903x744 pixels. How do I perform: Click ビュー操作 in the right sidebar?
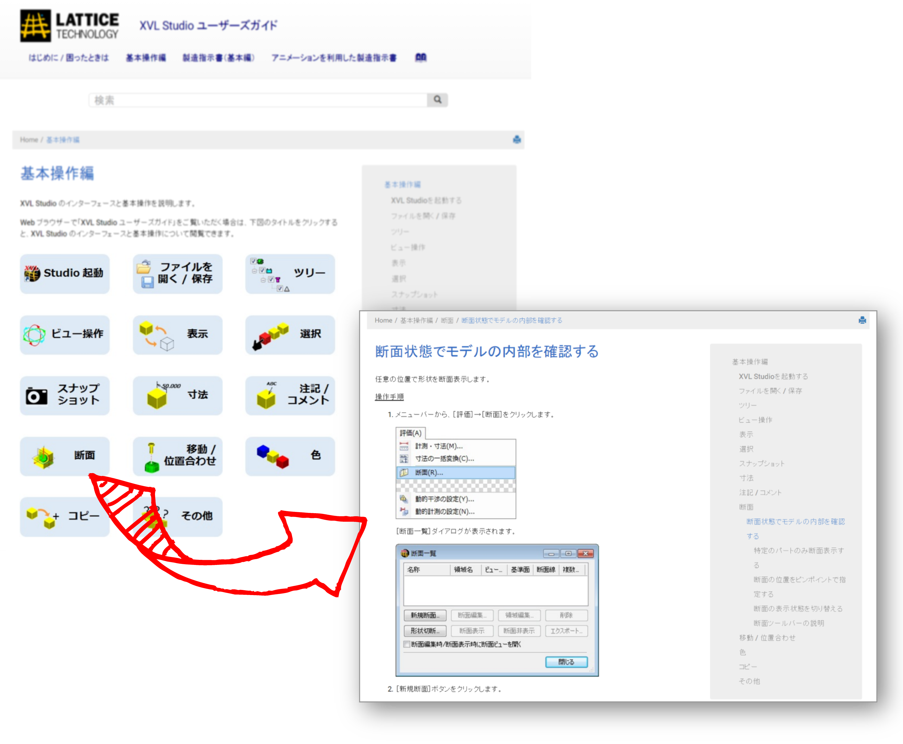pos(755,420)
